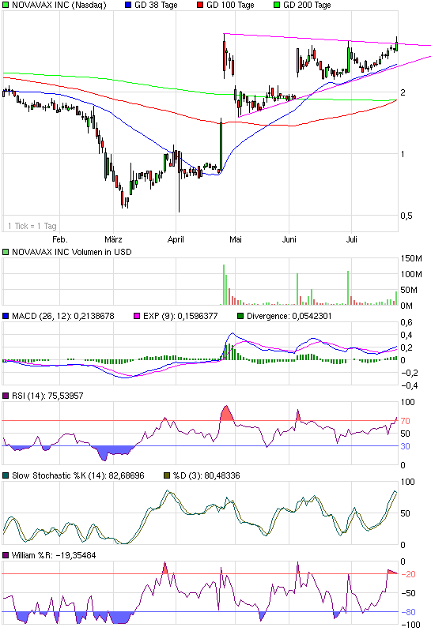Image resolution: width=431 pixels, height=631 pixels.
Task: Click the GD 200 Tage legend text
Action: 307,6
